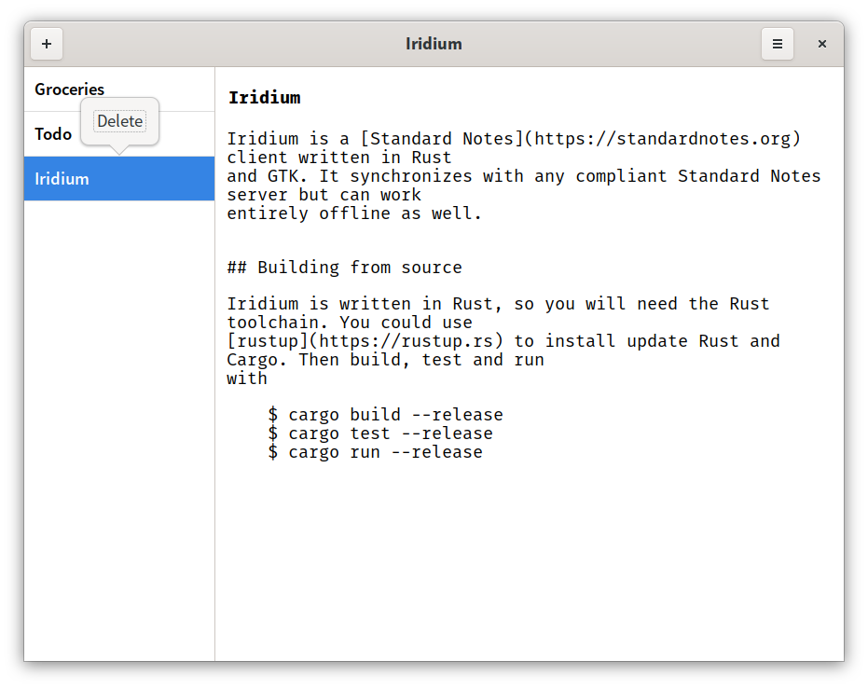868x688 pixels.
Task: Click 'entirely offline as well.' line
Action: pos(354,213)
